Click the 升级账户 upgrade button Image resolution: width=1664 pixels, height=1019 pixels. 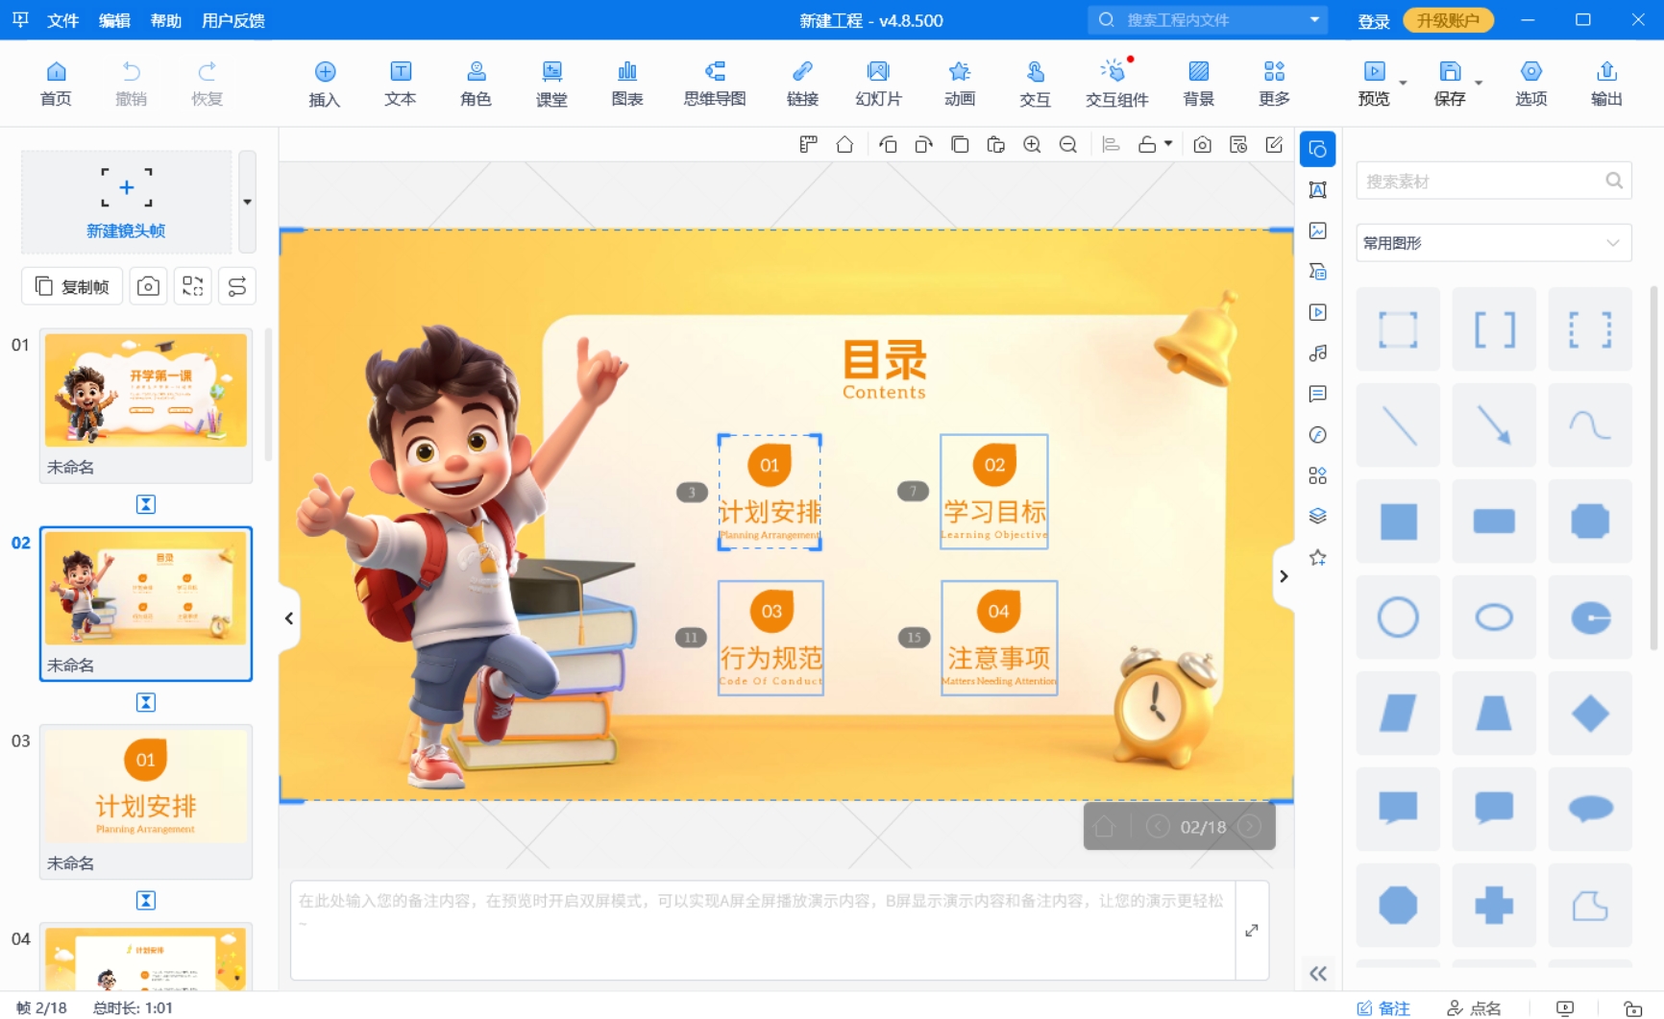click(x=1448, y=20)
